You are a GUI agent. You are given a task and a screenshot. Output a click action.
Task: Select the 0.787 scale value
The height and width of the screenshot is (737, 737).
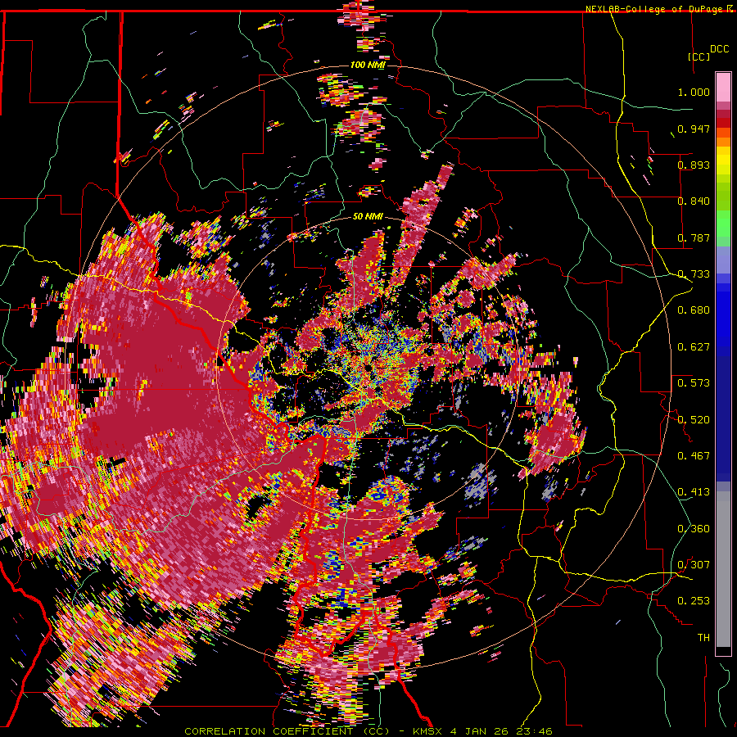694,237
